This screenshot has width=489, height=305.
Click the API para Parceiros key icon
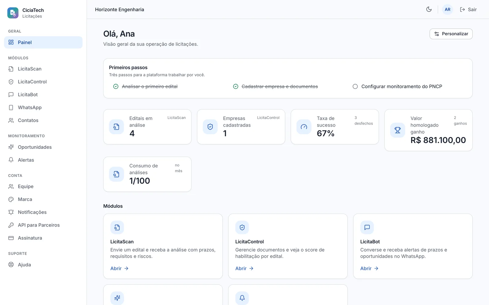11,225
